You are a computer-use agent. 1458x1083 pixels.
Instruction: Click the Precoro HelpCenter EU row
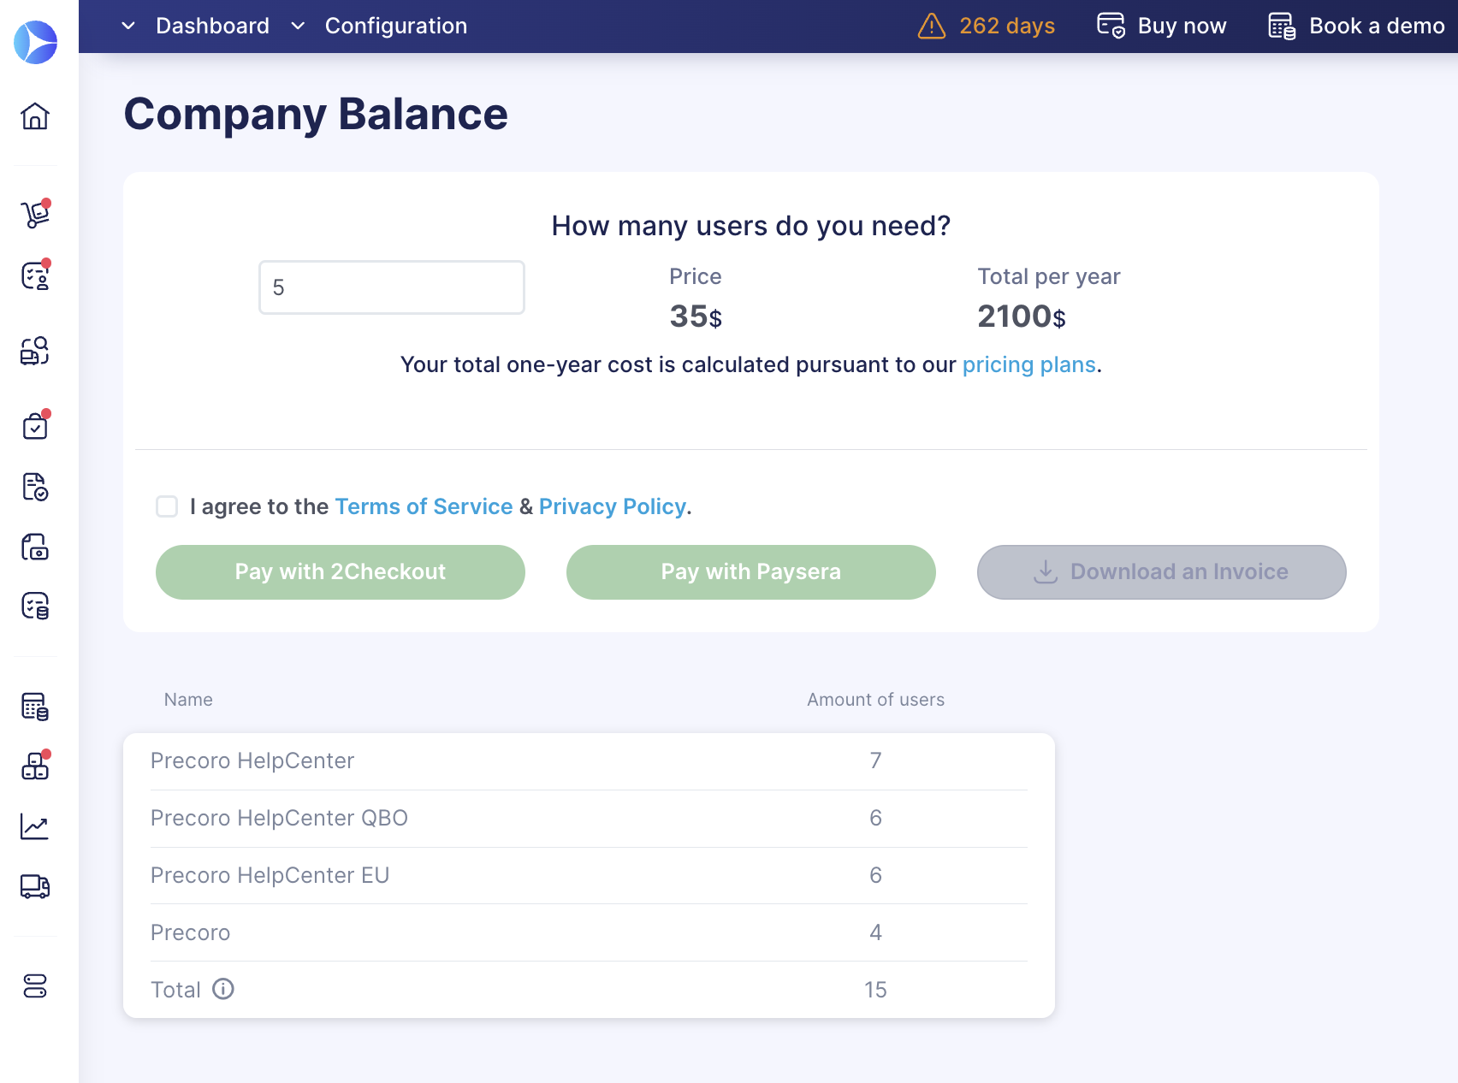[x=589, y=875]
